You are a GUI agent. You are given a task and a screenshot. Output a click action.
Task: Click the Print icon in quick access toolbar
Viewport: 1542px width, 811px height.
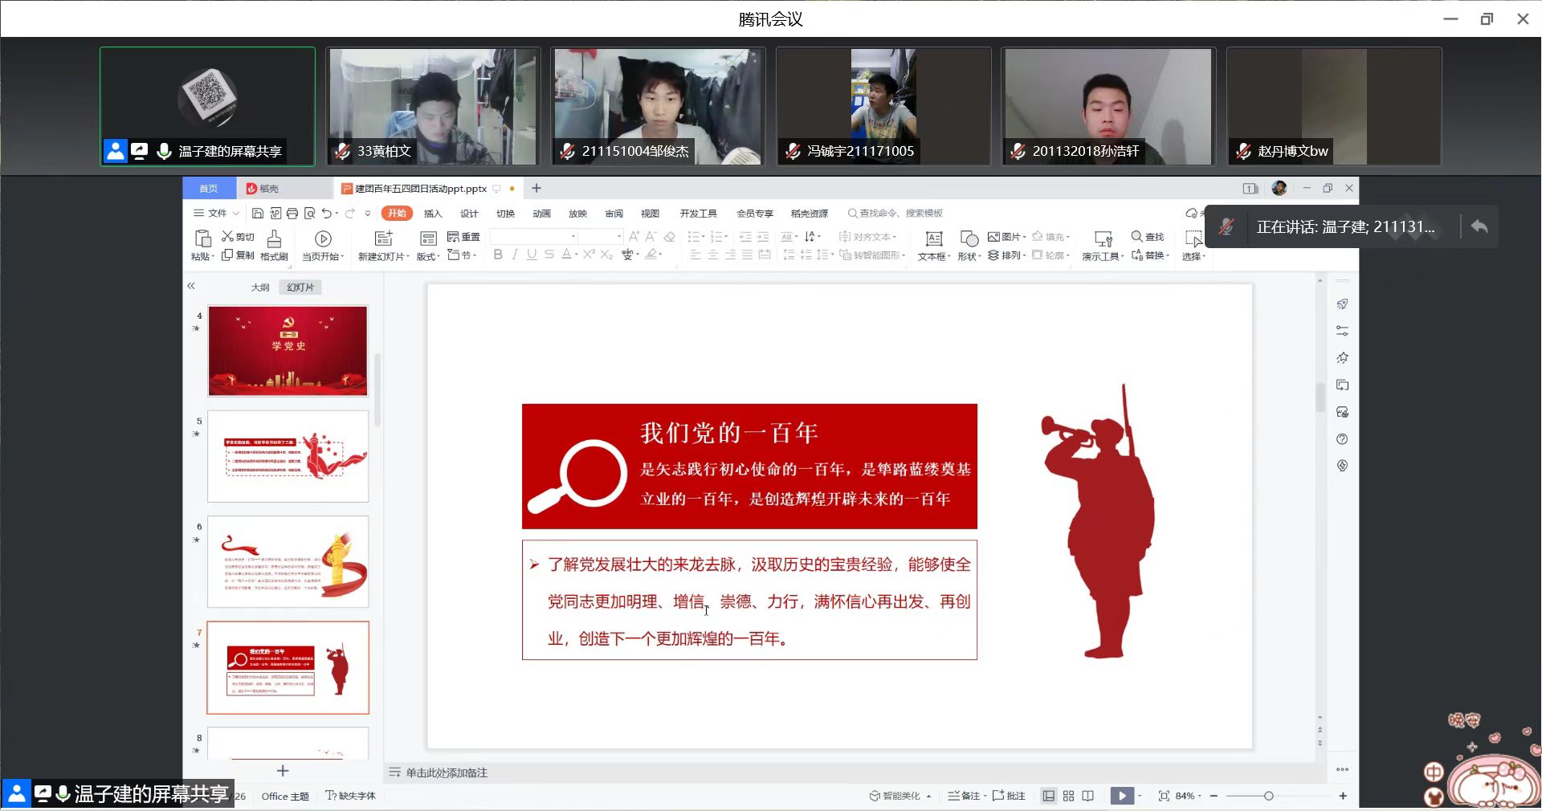tap(292, 213)
